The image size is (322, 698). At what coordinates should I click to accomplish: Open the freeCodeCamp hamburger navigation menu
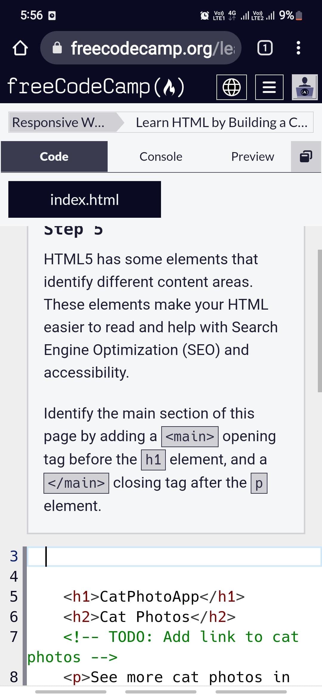(269, 87)
